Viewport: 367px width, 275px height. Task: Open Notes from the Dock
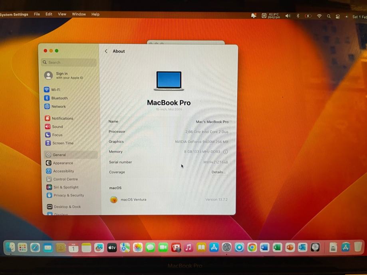(86, 247)
